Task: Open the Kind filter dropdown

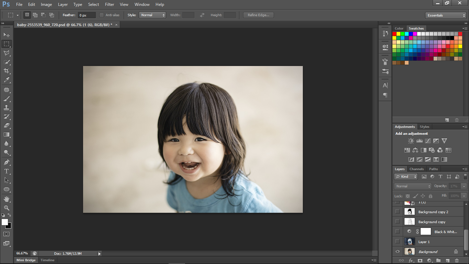Action: click(406, 176)
